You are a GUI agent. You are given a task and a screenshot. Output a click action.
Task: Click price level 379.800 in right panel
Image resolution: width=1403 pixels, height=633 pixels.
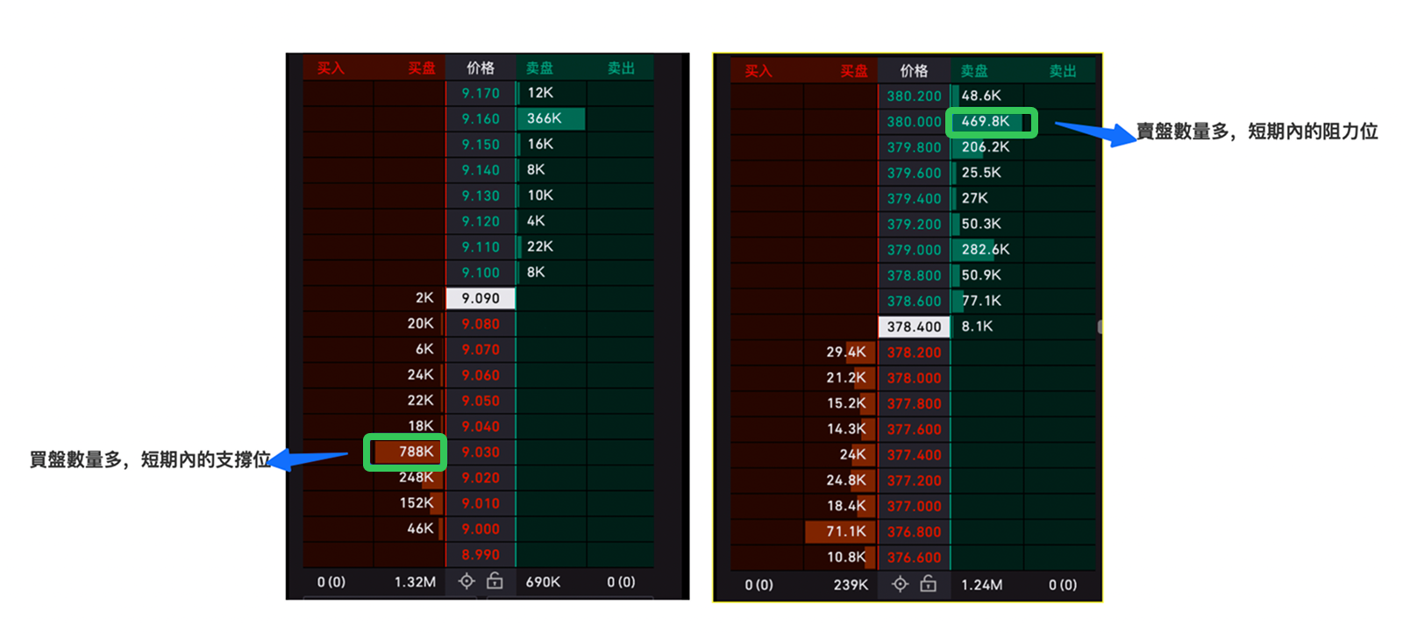coord(914,147)
